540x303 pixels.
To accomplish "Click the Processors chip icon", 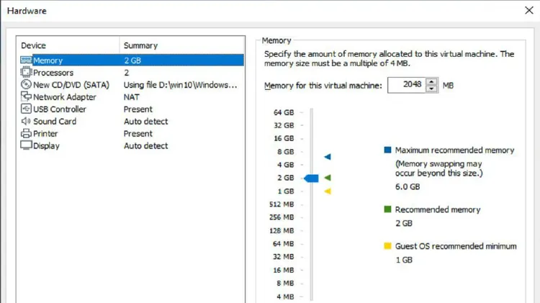I will pos(26,72).
